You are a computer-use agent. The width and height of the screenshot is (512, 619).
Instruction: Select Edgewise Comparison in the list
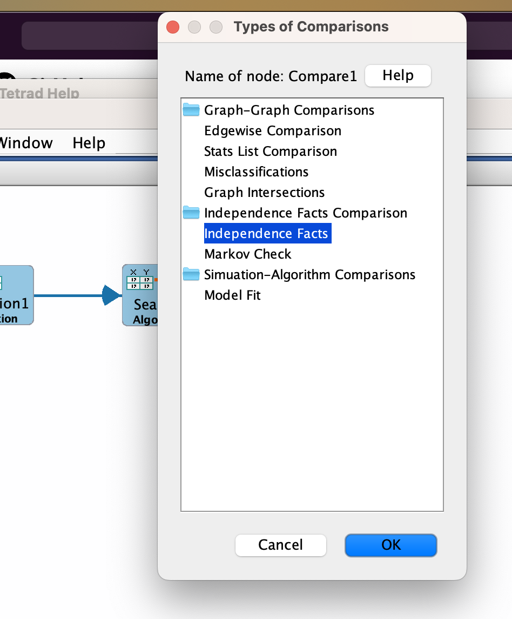pyautogui.click(x=272, y=130)
